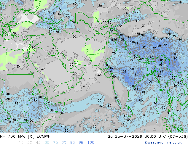Click legend value 60 in the scale
The height and width of the screenshot is (145, 188).
point(47,142)
